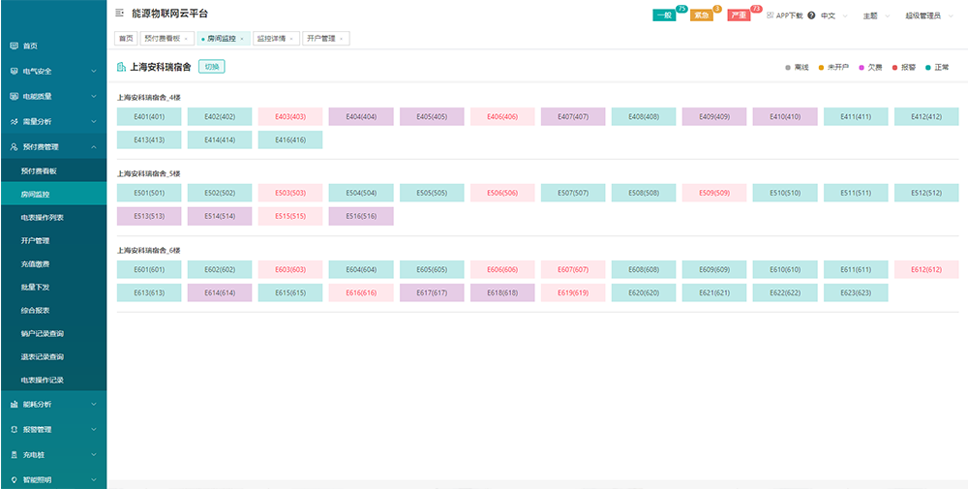968x489 pixels.
Task: Click the 首页 monitor icon in sidebar
Action: (x=14, y=46)
